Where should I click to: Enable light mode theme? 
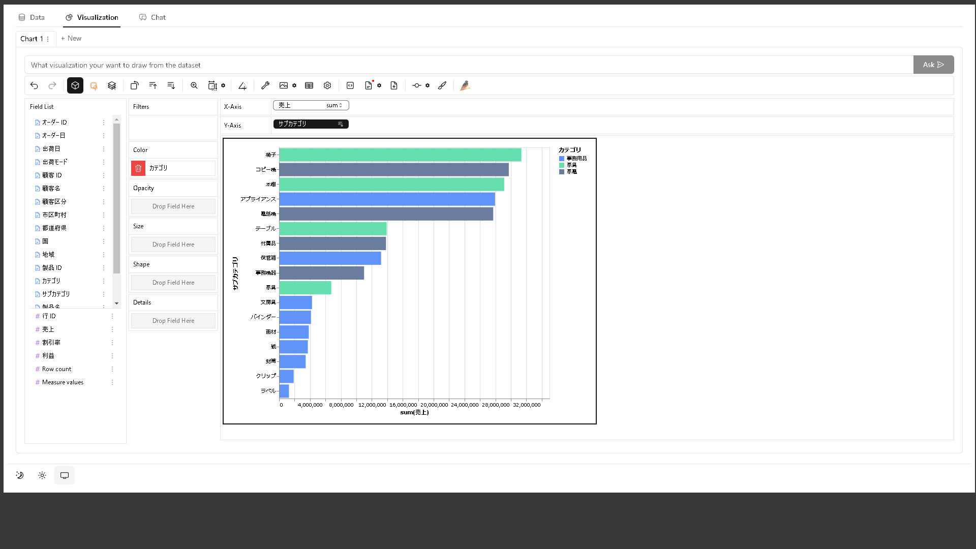[x=42, y=475]
